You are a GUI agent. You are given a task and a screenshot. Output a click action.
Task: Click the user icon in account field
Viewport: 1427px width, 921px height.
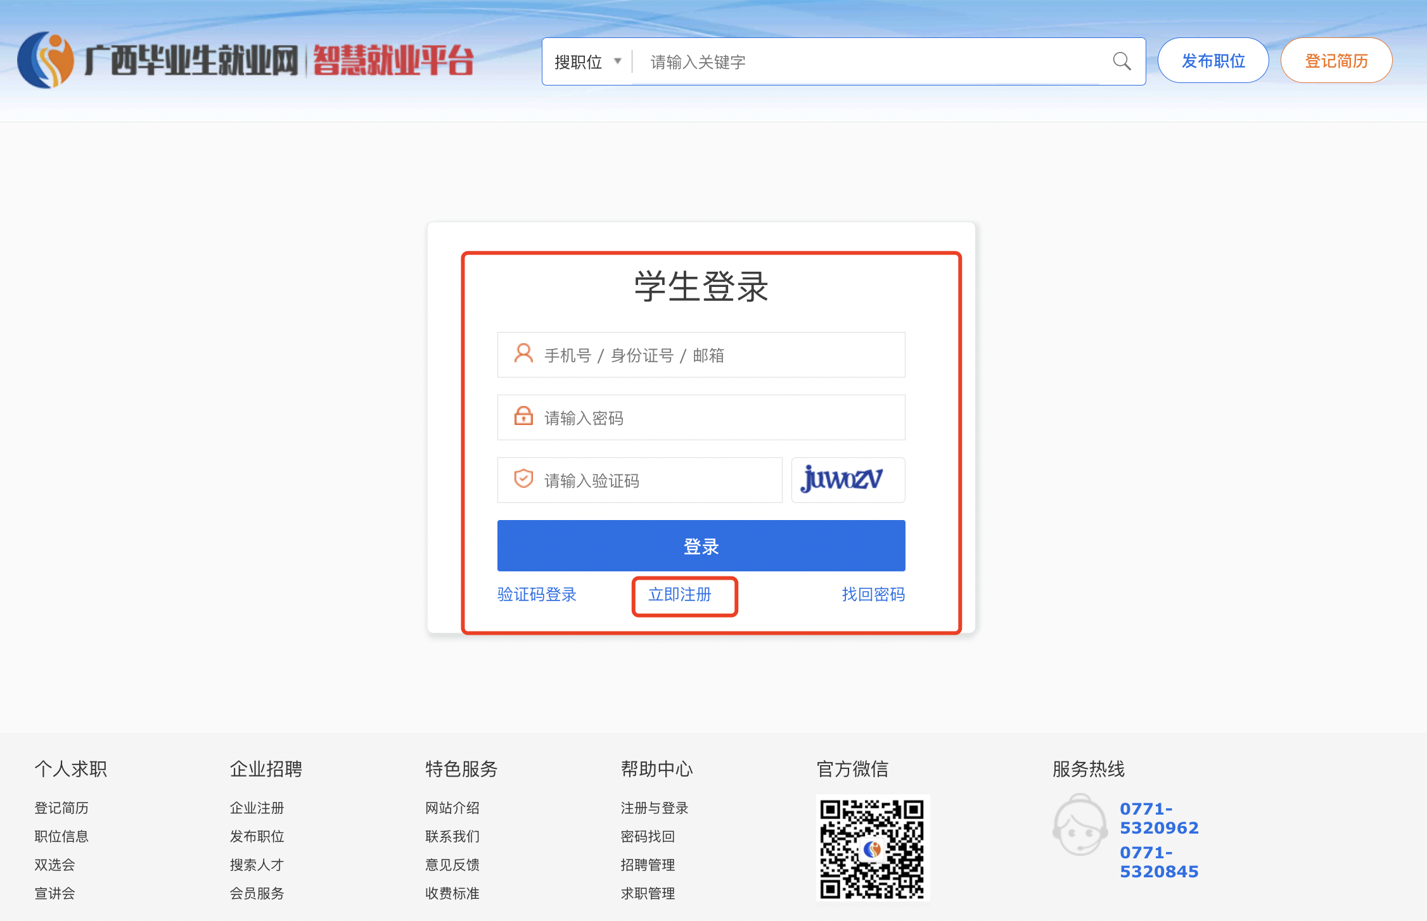[523, 353]
